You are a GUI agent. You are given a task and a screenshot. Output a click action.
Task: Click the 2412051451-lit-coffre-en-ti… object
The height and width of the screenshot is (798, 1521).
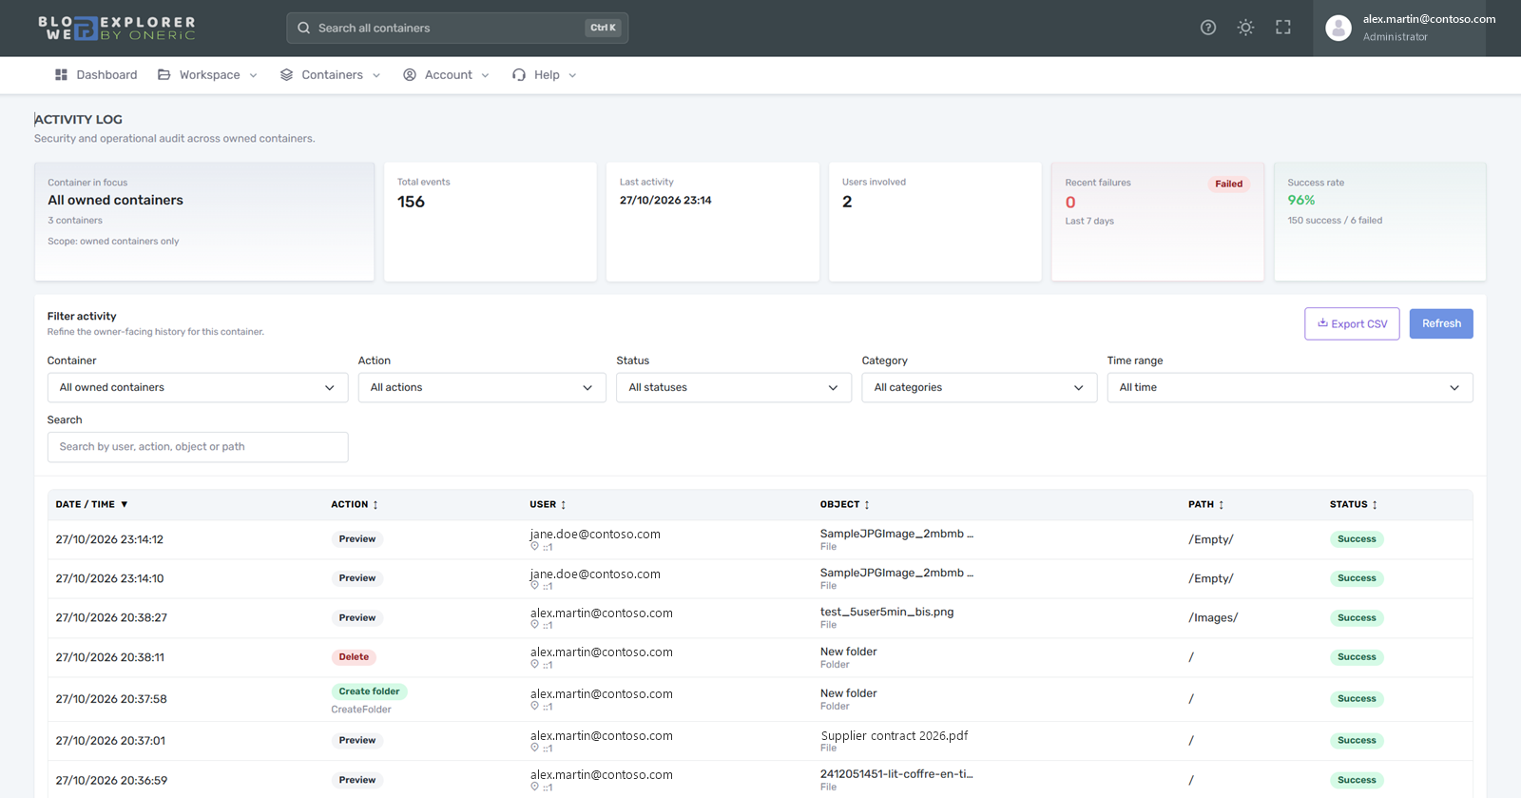click(896, 774)
